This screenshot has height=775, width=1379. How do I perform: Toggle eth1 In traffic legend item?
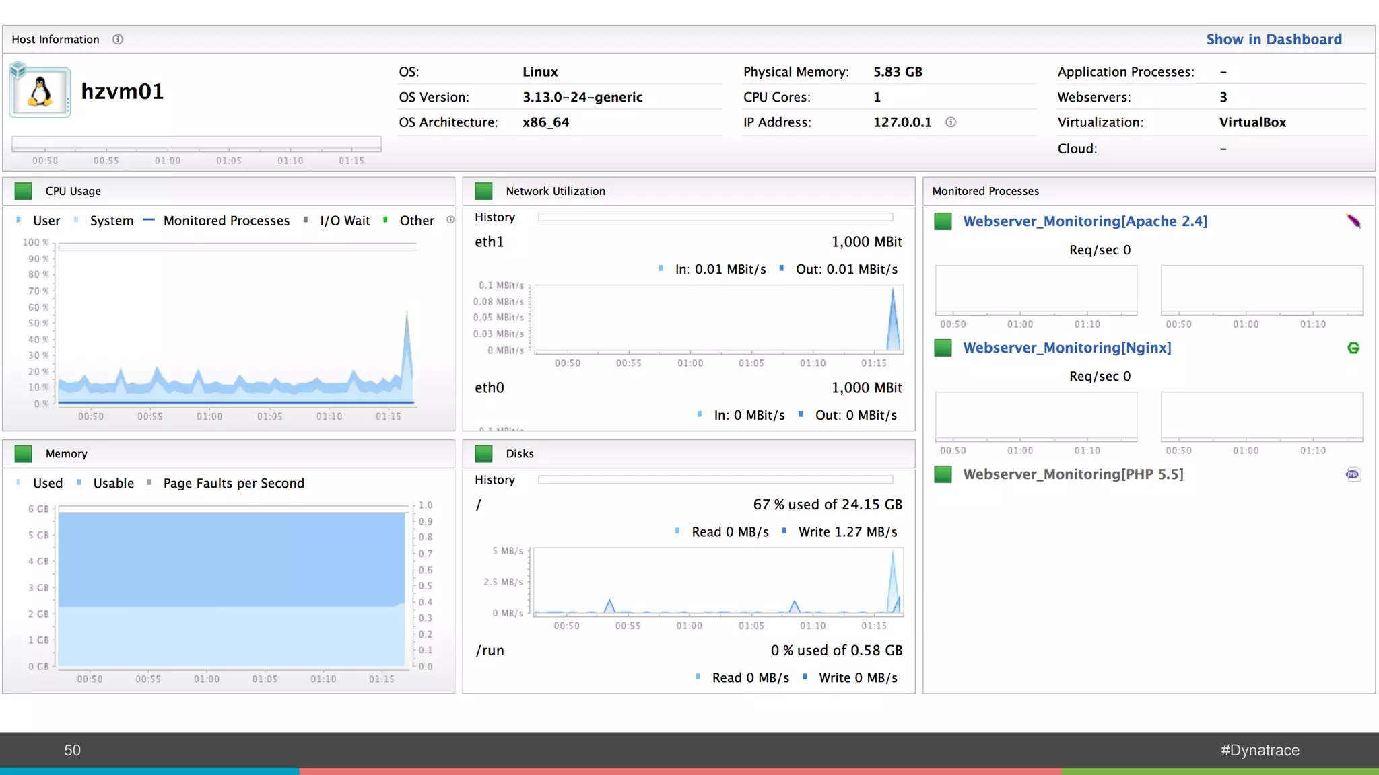pyautogui.click(x=712, y=269)
